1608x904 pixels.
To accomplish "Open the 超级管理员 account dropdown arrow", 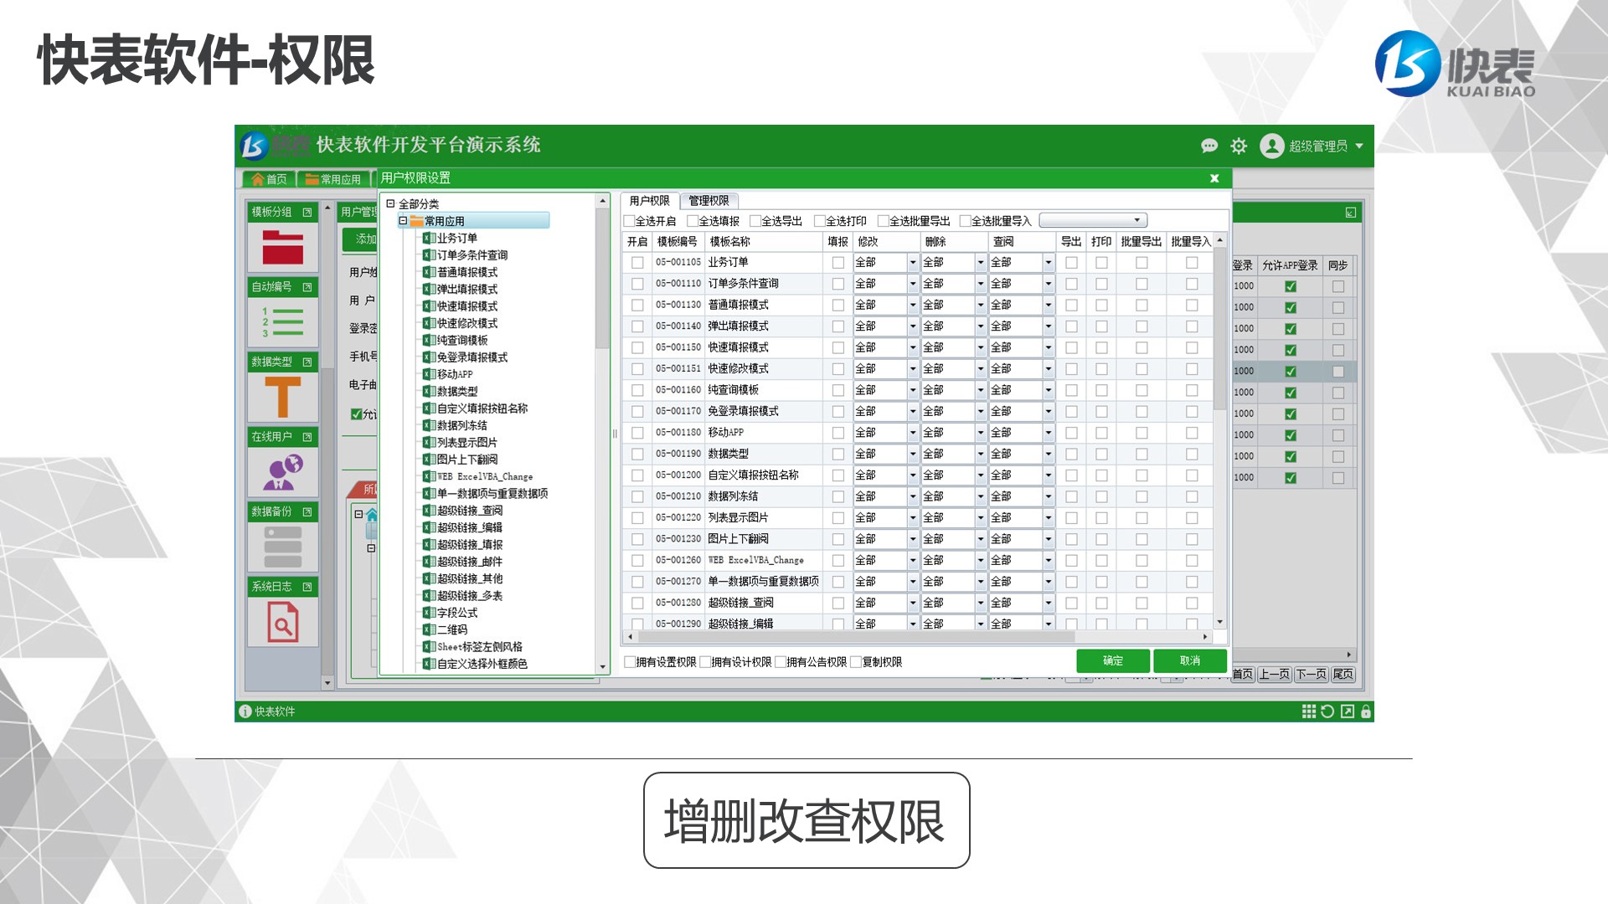I will coord(1359,146).
